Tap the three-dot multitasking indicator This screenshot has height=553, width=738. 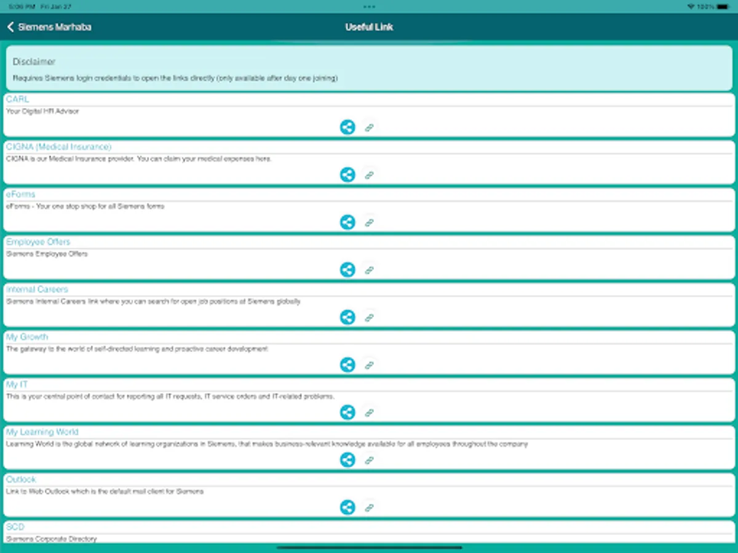pos(369,6)
